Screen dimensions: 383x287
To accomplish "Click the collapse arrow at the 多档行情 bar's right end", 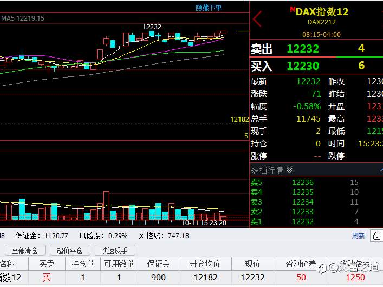I will pyautogui.click(x=381, y=170).
